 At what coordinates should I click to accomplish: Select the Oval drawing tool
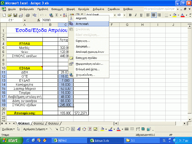point(68,129)
